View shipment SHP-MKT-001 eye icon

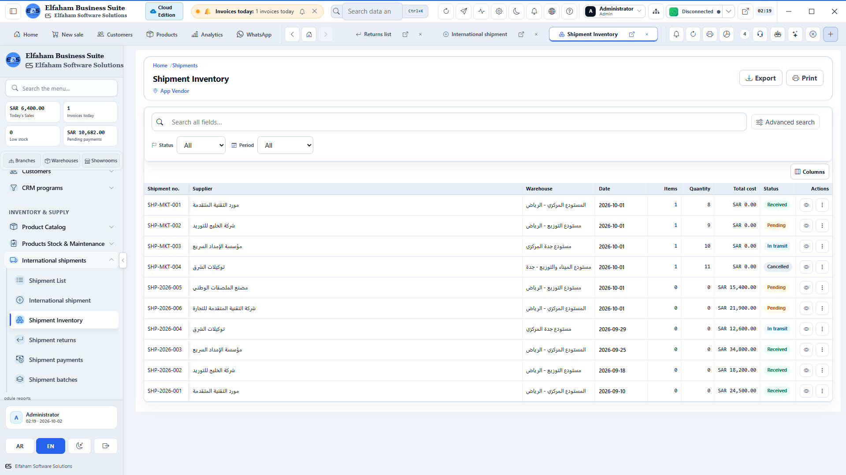click(806, 205)
